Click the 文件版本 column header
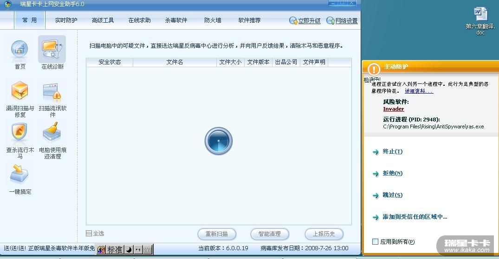The width and height of the screenshot is (499, 259). pyautogui.click(x=259, y=62)
